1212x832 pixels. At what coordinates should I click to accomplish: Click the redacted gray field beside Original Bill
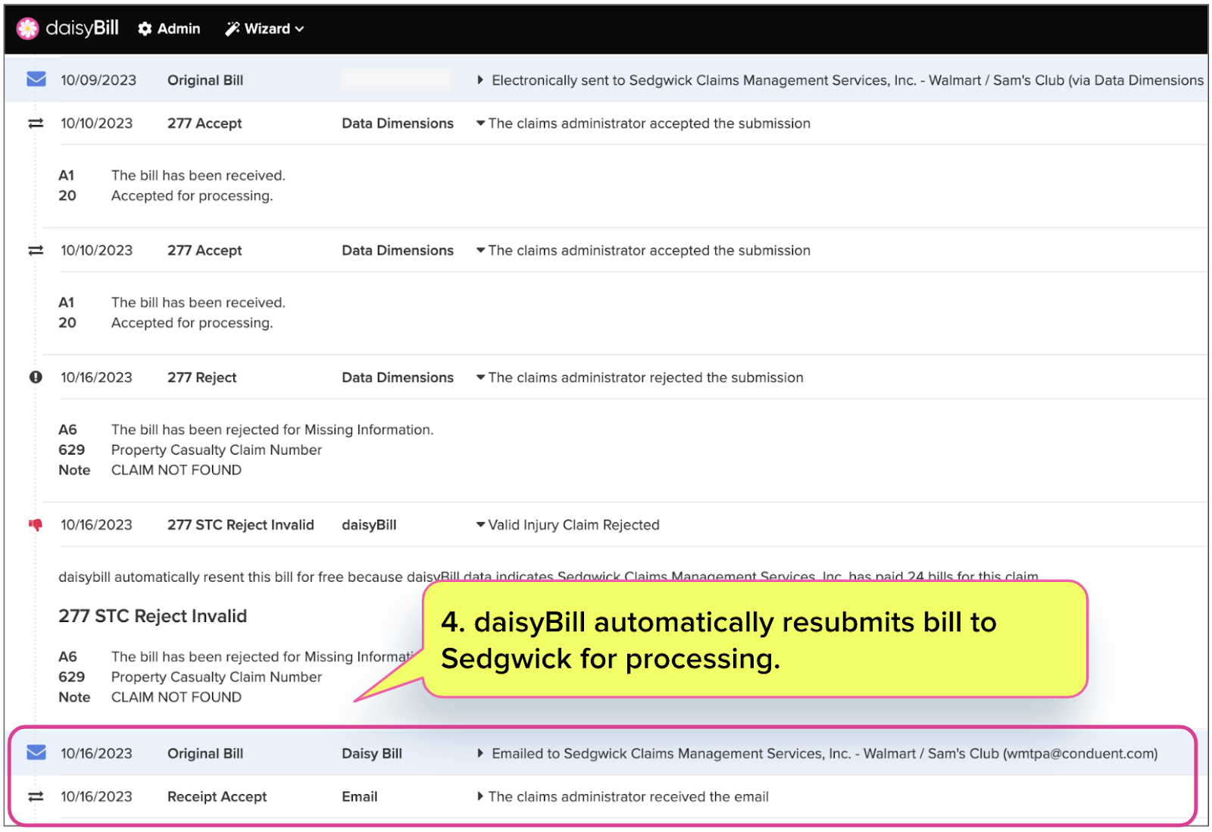395,80
